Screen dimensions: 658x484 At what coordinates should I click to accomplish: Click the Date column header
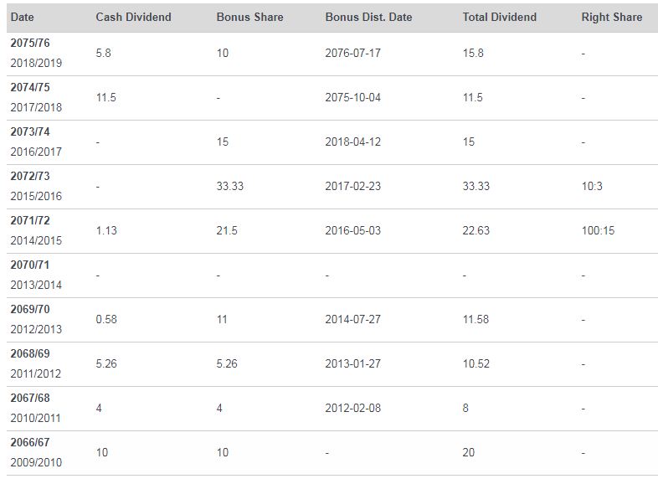(23, 18)
